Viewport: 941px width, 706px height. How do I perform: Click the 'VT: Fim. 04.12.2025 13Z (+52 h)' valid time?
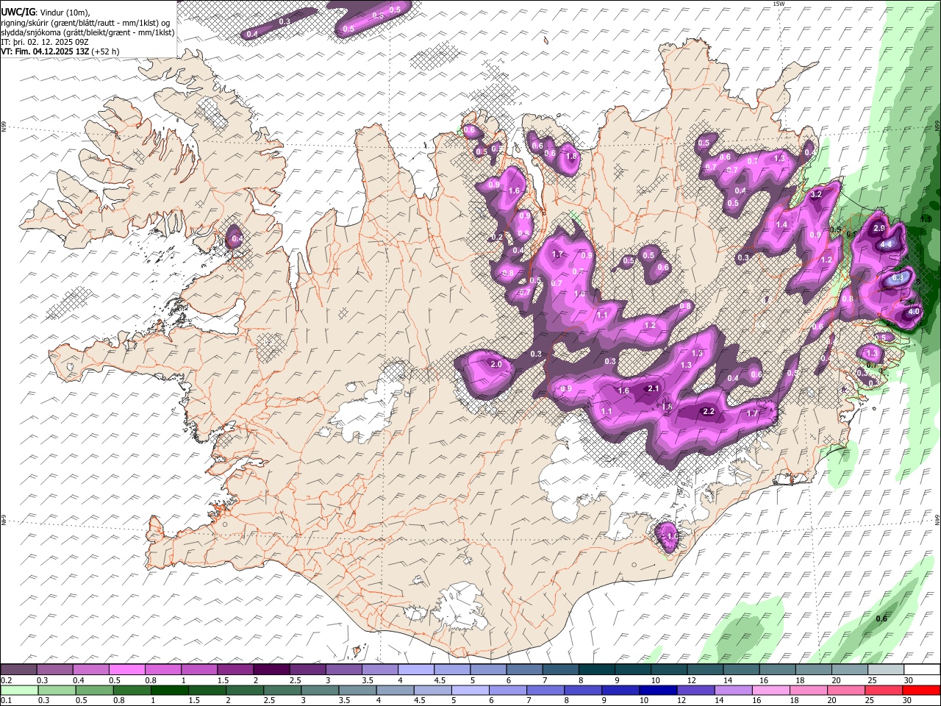pyautogui.click(x=60, y=51)
